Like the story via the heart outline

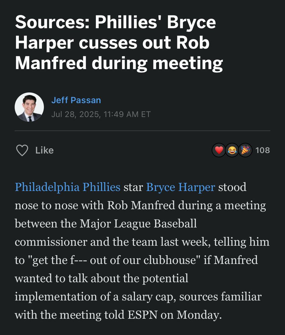pyautogui.click(x=22, y=150)
